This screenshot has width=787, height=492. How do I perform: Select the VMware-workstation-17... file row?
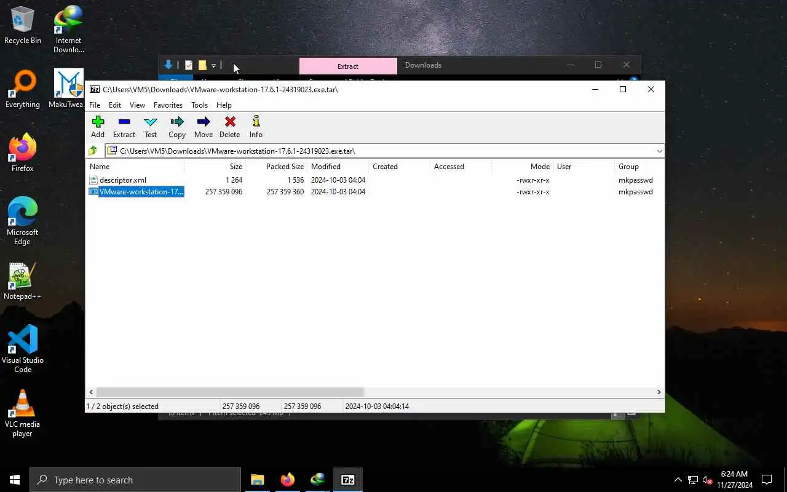tap(375, 192)
